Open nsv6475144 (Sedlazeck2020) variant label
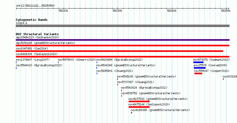 coord(149,104)
